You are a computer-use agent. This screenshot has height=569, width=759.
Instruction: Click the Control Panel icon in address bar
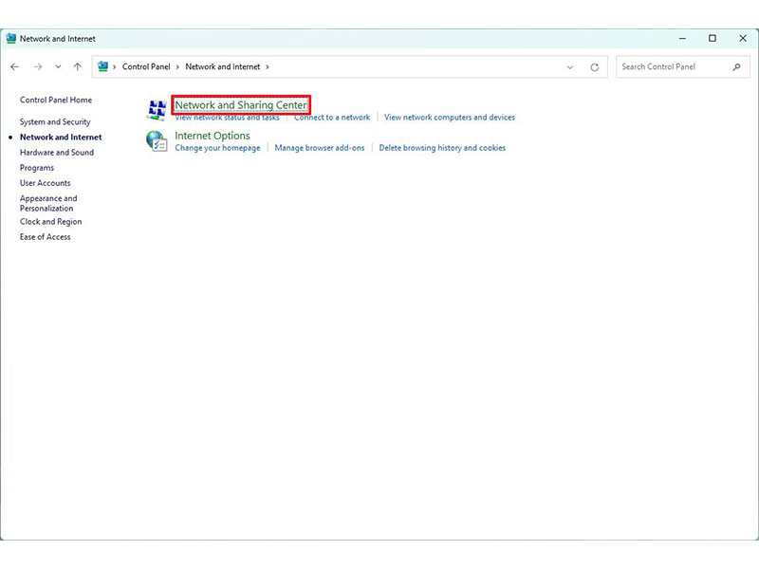(x=102, y=66)
